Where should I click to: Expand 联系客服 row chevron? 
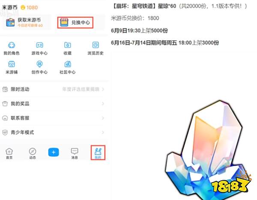(x=103, y=118)
